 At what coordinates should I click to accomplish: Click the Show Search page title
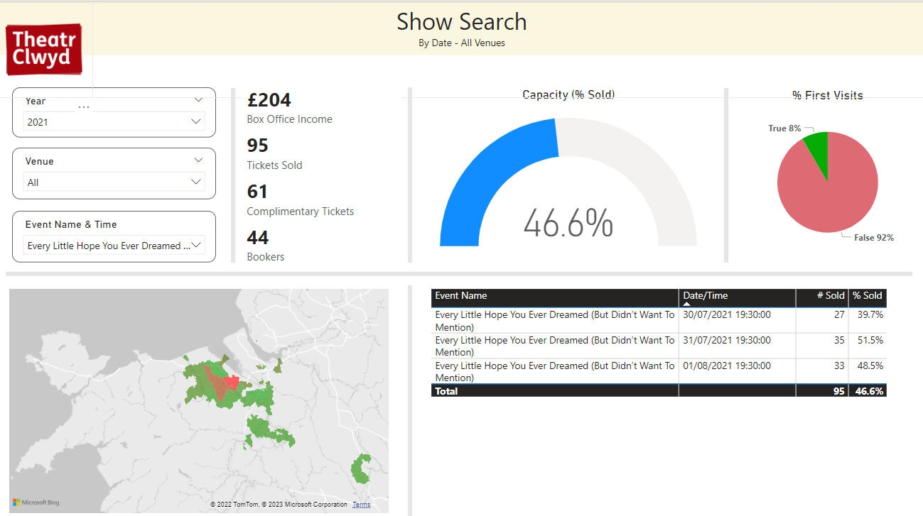click(462, 21)
